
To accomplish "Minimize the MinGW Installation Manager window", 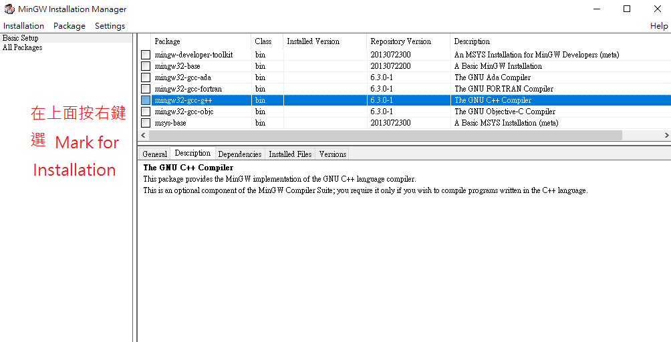I will [x=597, y=9].
